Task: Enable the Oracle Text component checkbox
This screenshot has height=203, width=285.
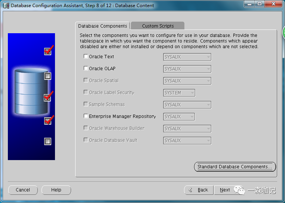Action: click(86, 56)
